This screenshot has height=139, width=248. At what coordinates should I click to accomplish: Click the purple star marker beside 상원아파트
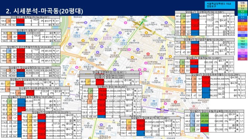(86, 23)
